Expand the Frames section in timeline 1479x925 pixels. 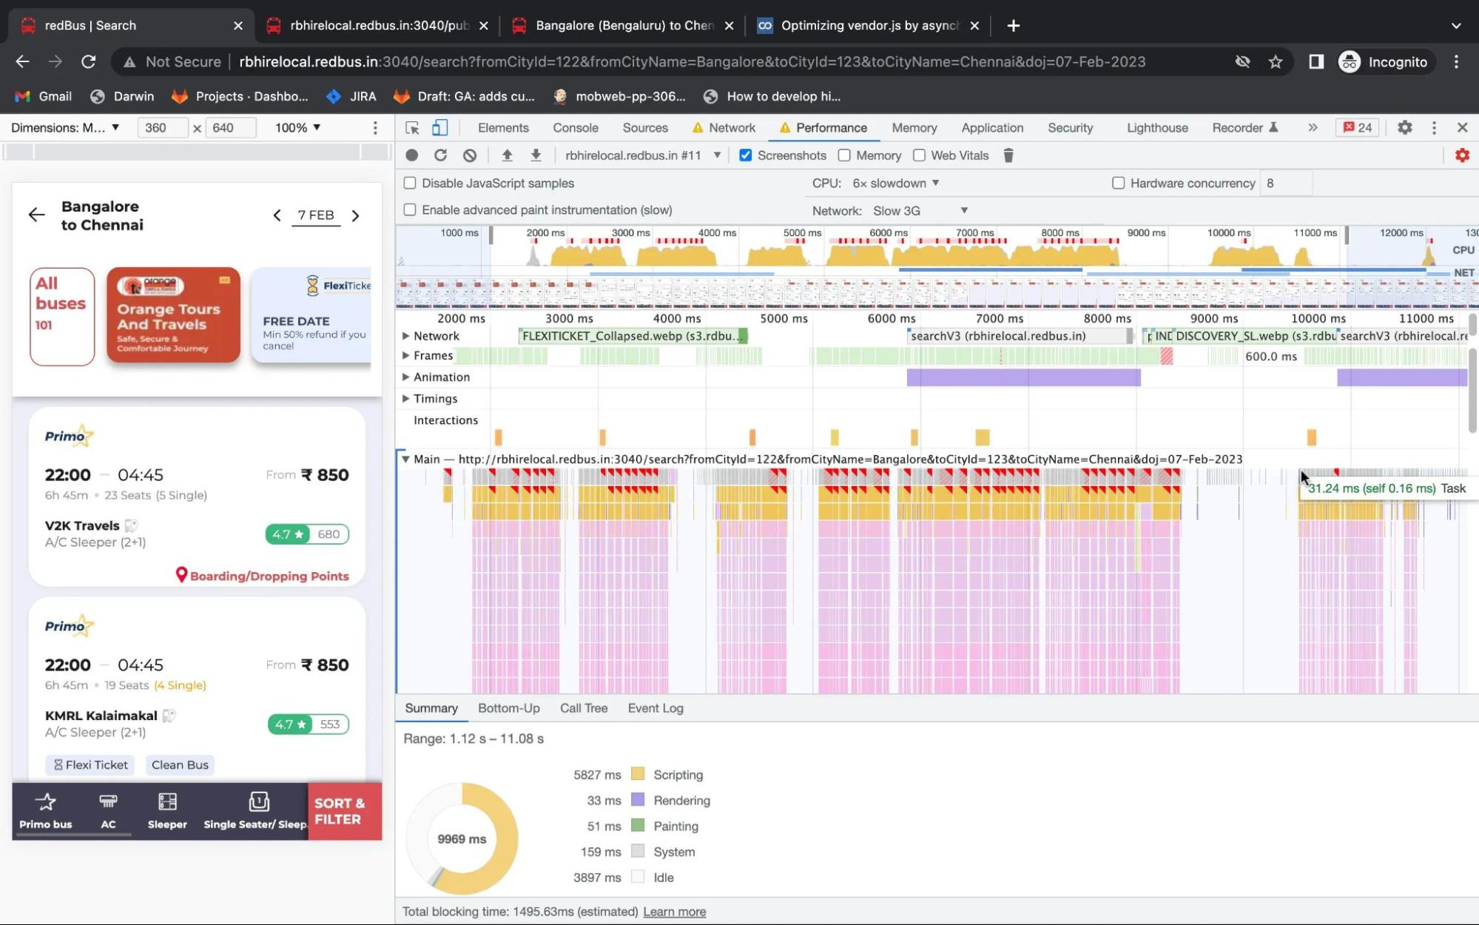pyautogui.click(x=407, y=355)
